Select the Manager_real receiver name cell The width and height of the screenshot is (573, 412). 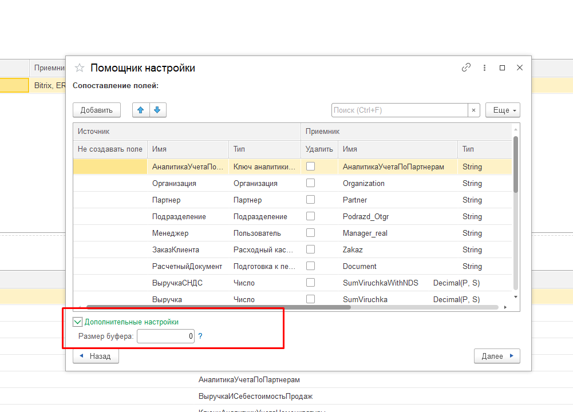(x=398, y=233)
